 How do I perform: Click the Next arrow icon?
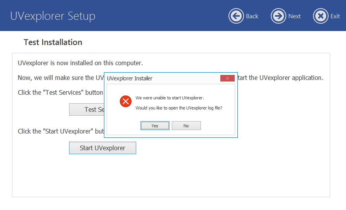(278, 16)
